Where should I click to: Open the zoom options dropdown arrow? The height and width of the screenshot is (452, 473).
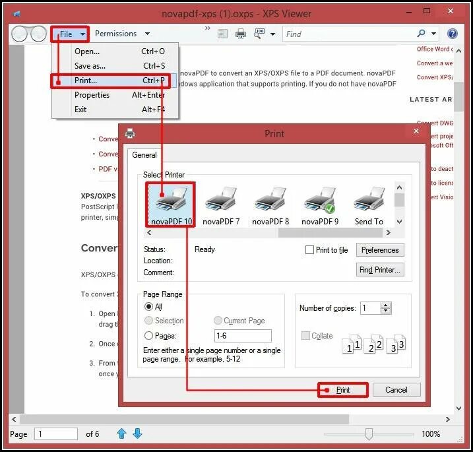pos(272,34)
